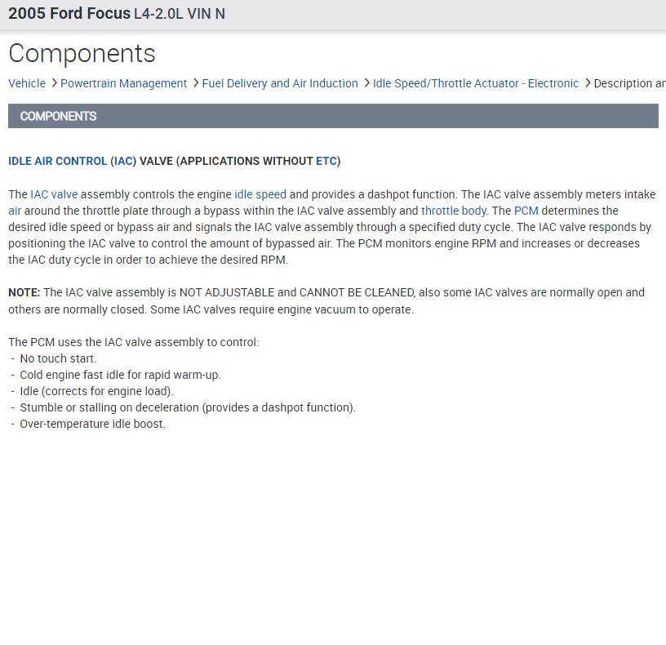
Task: Go to the Vehicle breadcrumb
Action: (x=27, y=83)
